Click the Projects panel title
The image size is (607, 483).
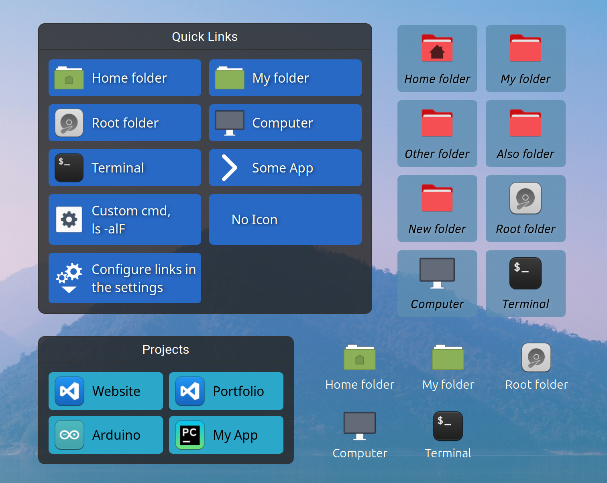[165, 349]
